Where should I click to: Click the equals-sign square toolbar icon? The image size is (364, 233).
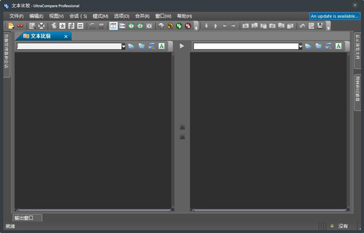tap(80, 25)
